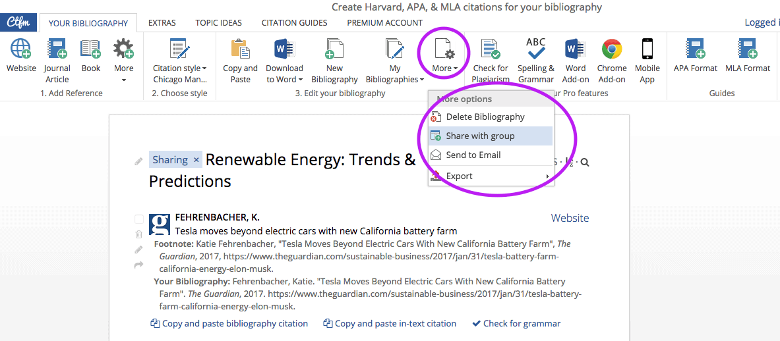Remove the Sharing tag with its x
This screenshot has width=780, height=341.
pyautogui.click(x=196, y=160)
